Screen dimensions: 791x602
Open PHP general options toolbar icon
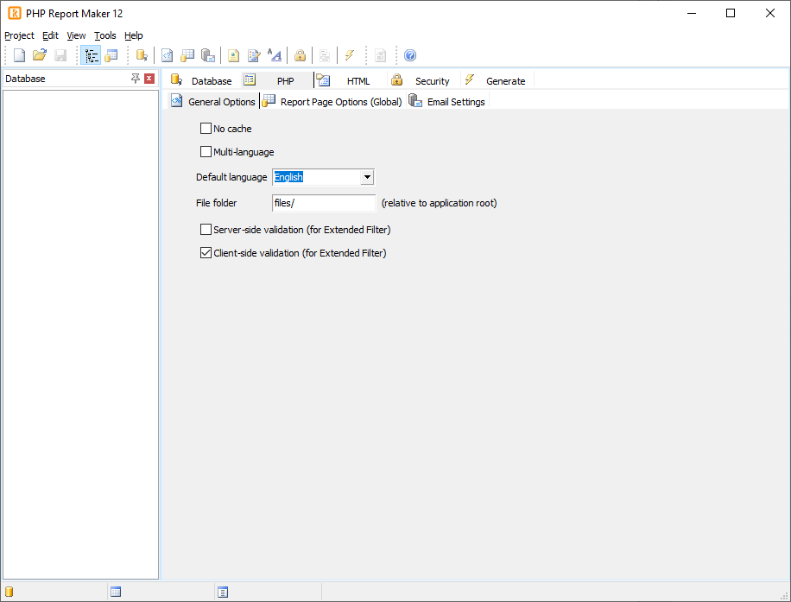point(167,55)
